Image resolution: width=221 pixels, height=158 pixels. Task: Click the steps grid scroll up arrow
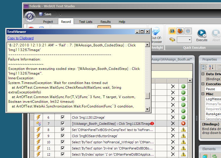[190, 81]
